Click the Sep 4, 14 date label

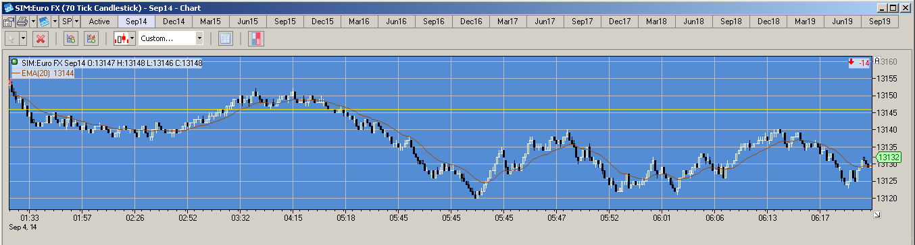point(24,228)
